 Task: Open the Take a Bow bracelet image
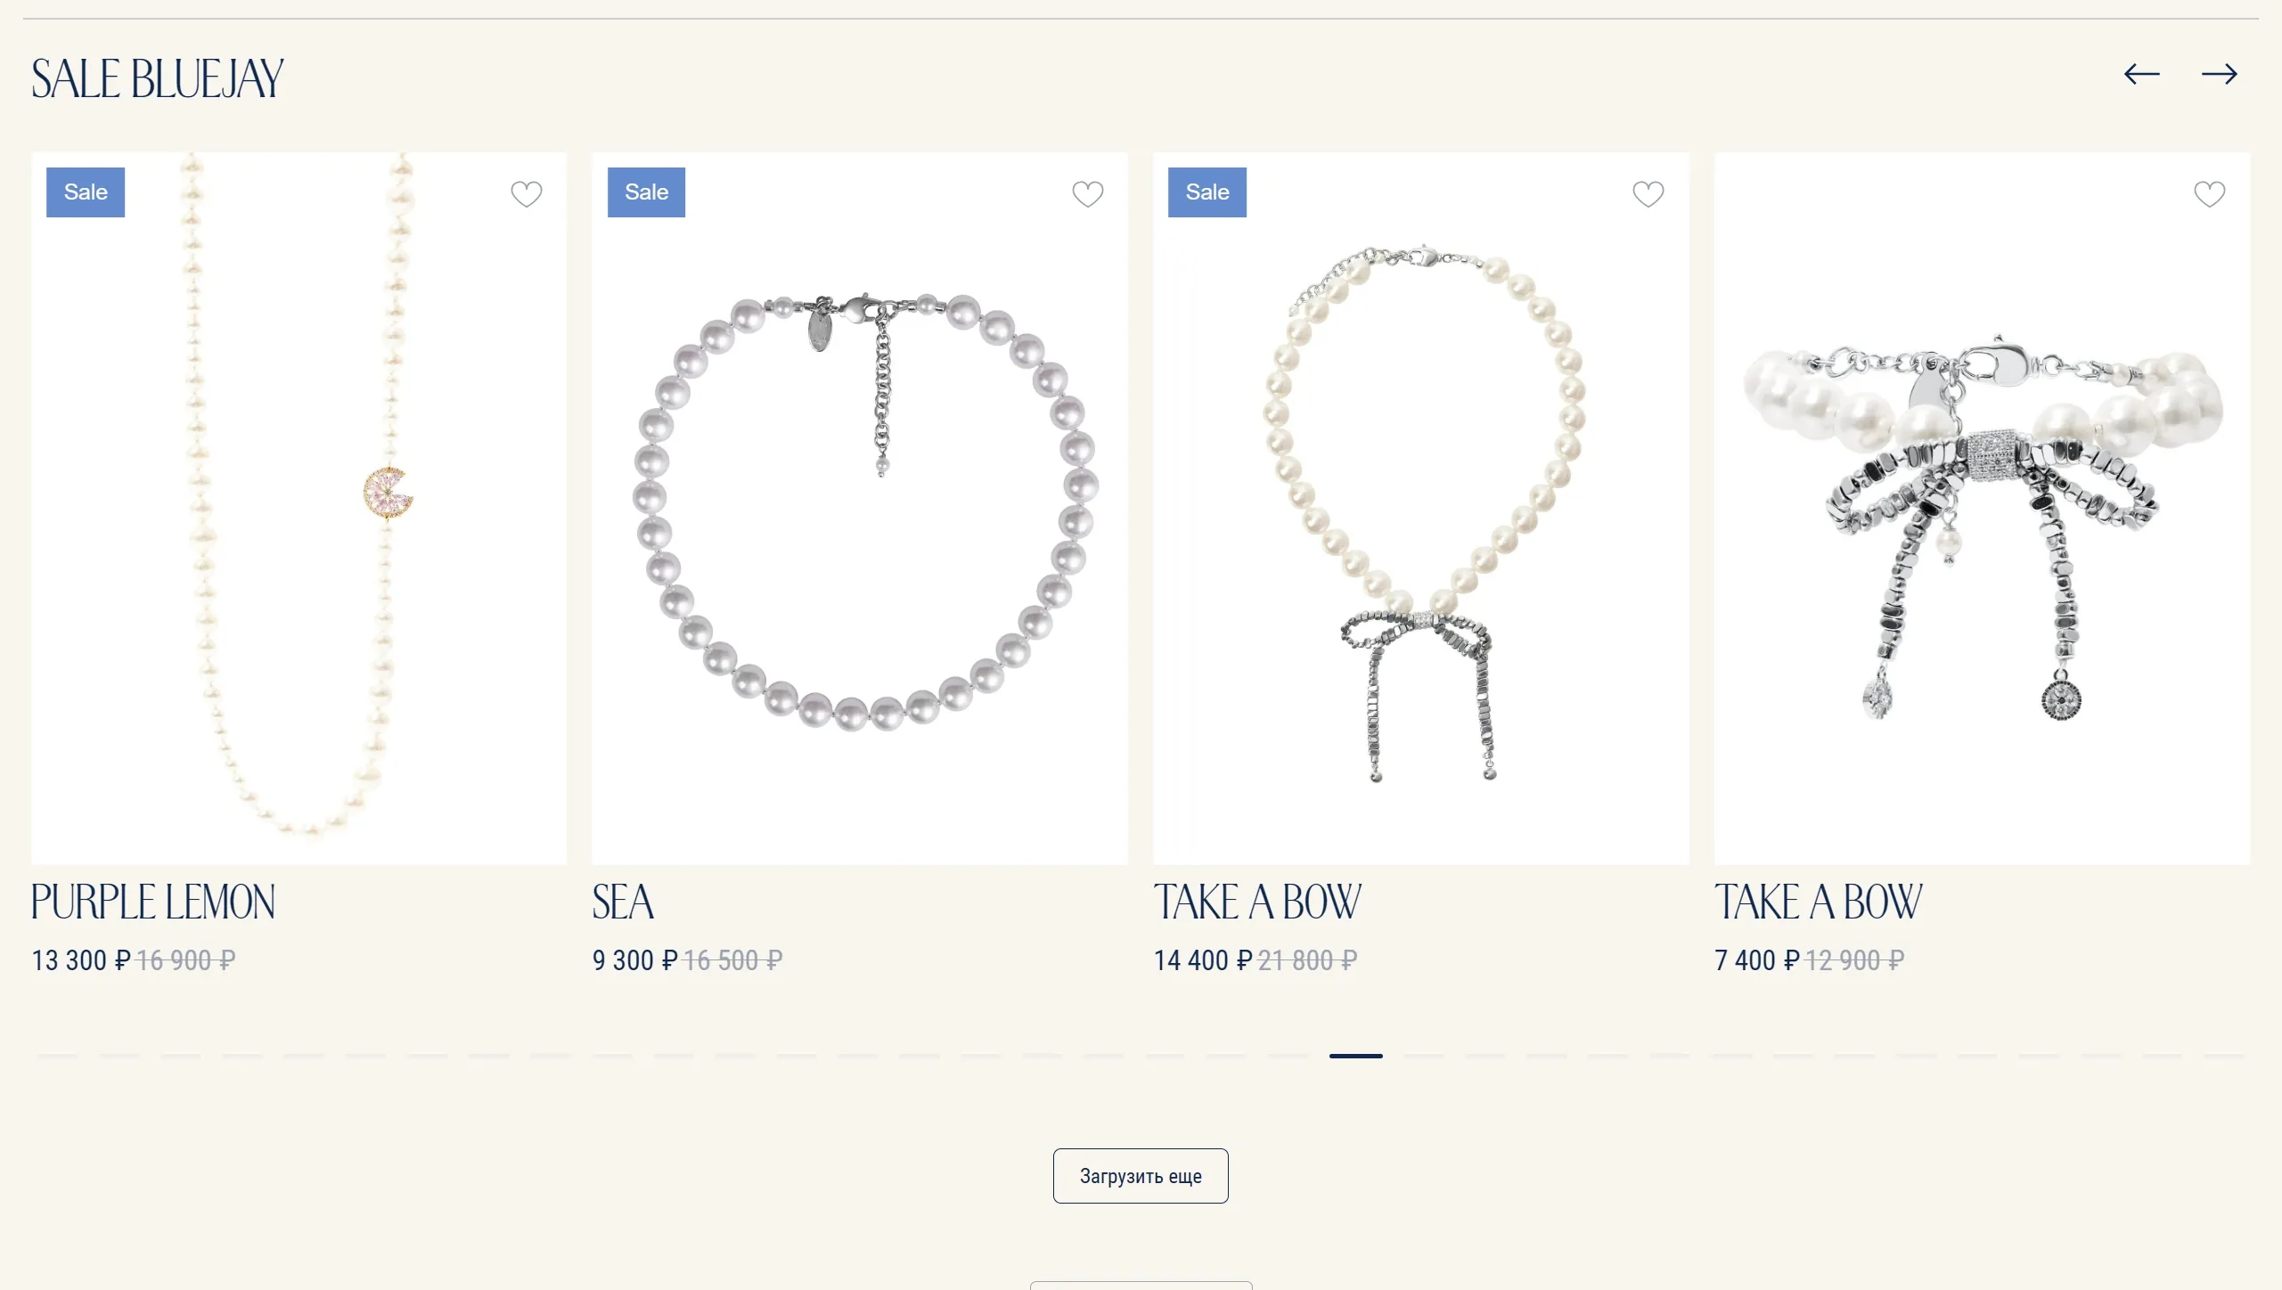pos(1982,508)
